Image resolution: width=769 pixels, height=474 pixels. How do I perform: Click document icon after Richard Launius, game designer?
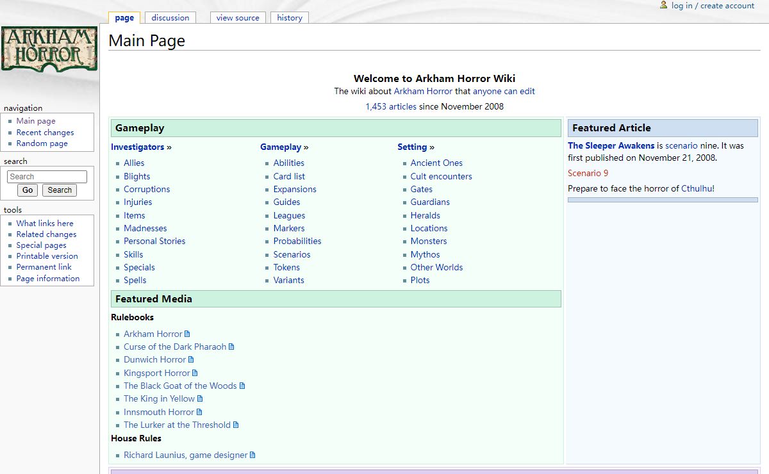(x=252, y=455)
